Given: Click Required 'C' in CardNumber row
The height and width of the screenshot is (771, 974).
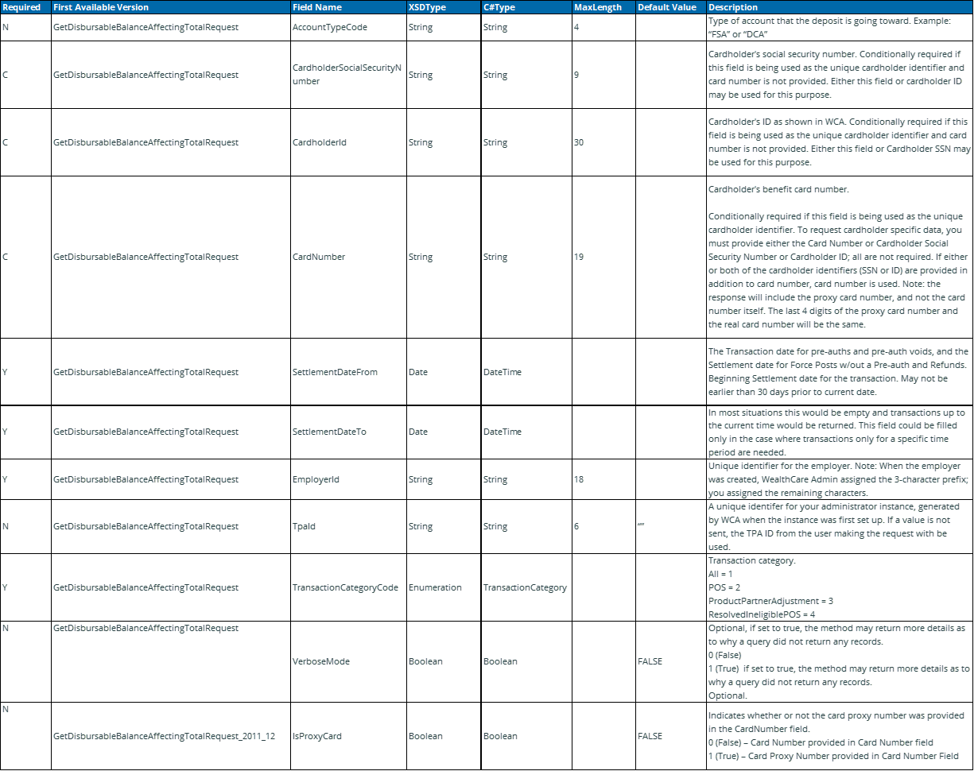Looking at the screenshot, I should coord(25,257).
